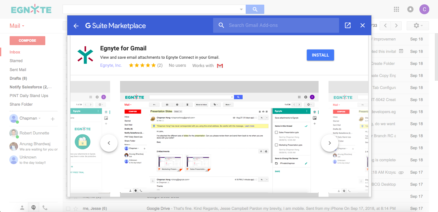
Task: Open the Inbox folder
Action: pyautogui.click(x=15, y=52)
